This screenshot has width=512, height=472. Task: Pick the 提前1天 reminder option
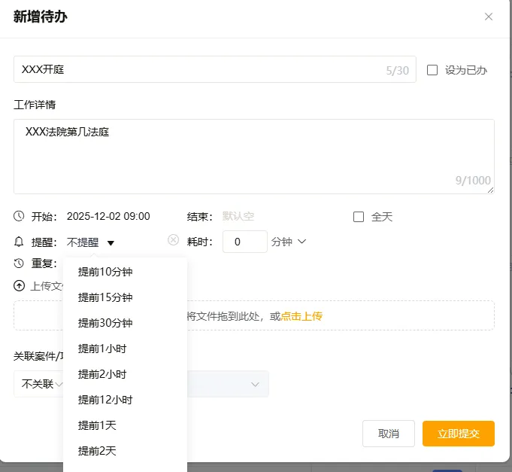(97, 425)
